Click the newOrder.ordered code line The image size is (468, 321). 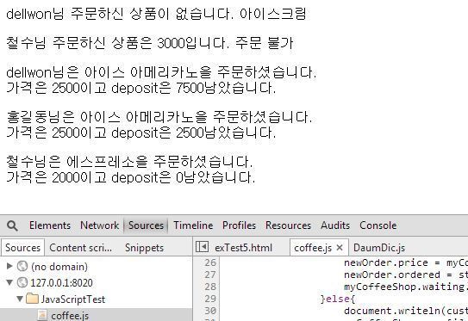pyautogui.click(x=406, y=275)
